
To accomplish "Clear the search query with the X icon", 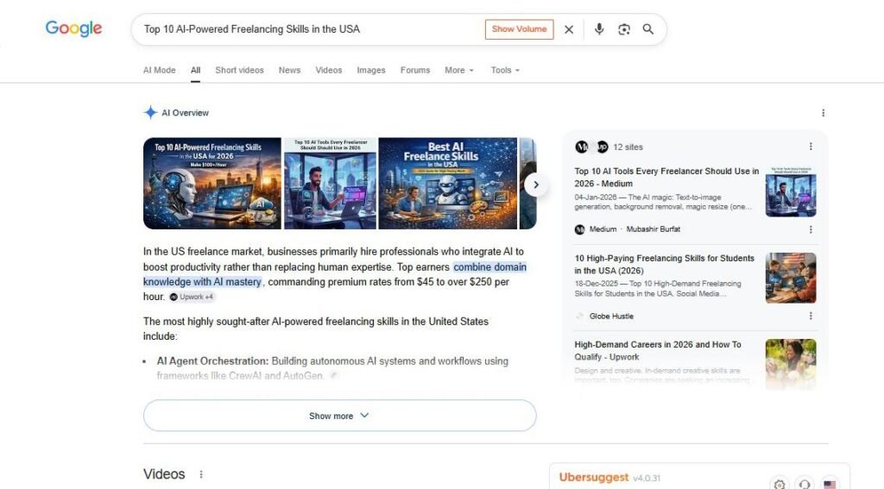I will [x=569, y=29].
